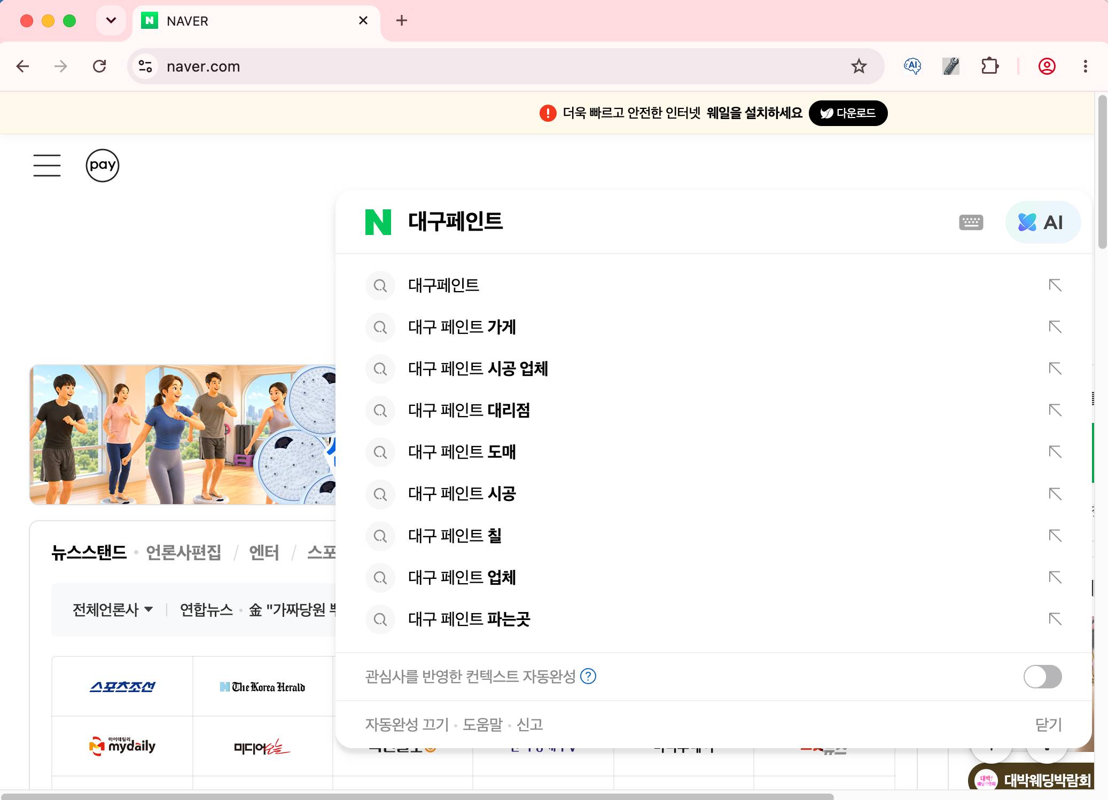Reload the Naver page
Image resolution: width=1108 pixels, height=800 pixels.
(99, 66)
